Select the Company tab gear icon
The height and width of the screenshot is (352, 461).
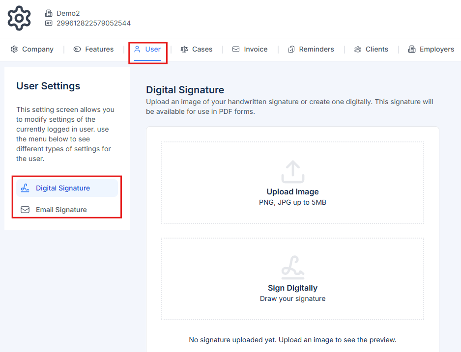tap(15, 49)
